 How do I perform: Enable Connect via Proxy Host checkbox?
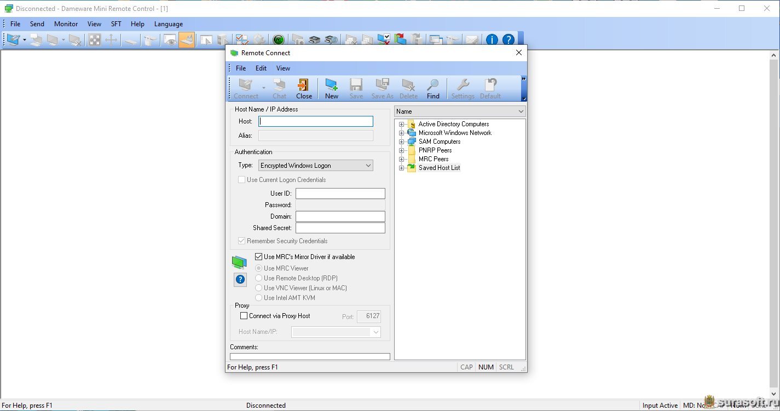244,316
